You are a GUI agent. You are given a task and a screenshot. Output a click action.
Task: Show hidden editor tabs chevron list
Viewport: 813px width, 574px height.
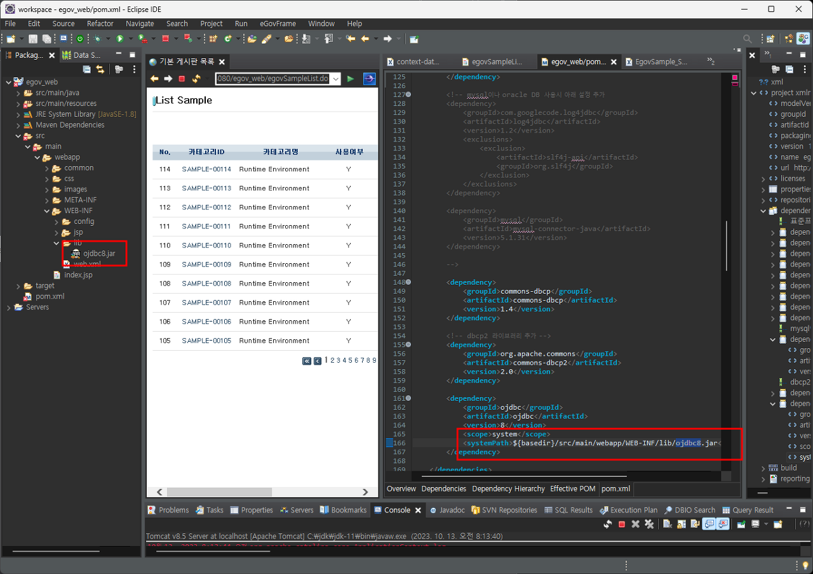[711, 62]
